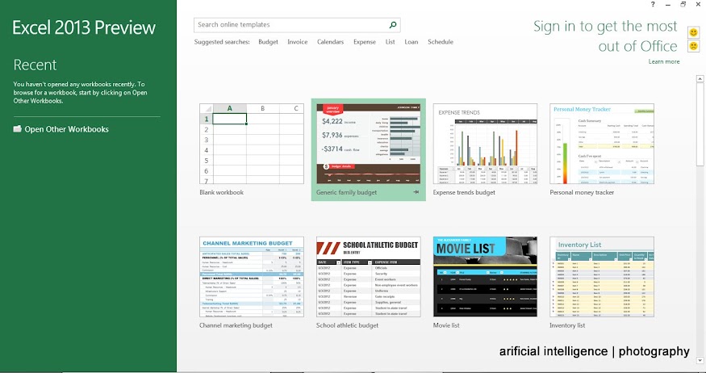Click the scroll up arrow
Viewport: 706px width, 373px height.
pos(700,79)
